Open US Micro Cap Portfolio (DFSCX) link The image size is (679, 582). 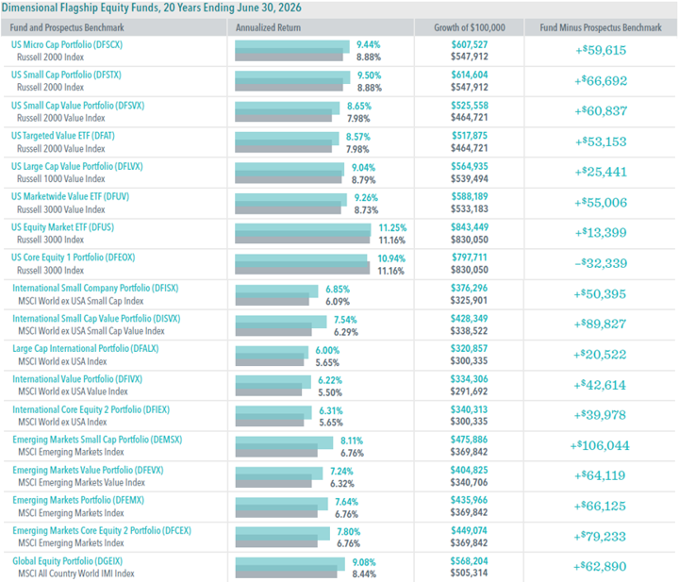point(67,44)
